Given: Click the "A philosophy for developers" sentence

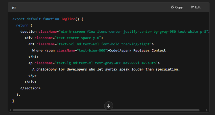Looking at the screenshot, I should [x=106, y=69].
